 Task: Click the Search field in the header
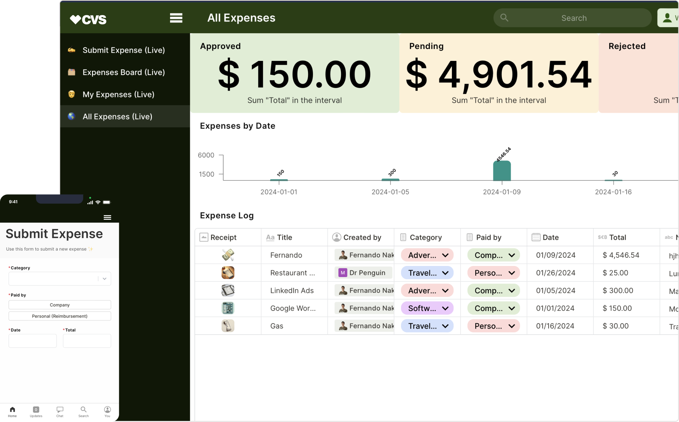tap(573, 18)
